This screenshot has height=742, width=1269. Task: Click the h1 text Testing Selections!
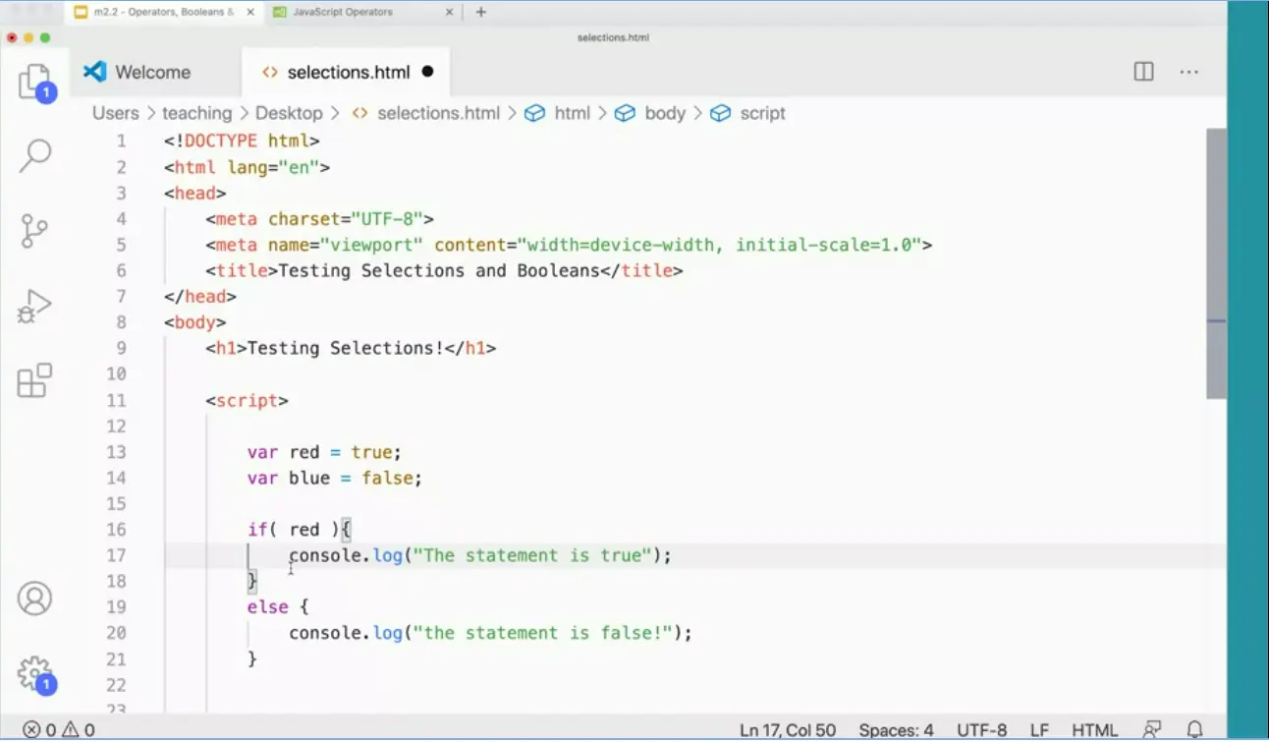[346, 348]
